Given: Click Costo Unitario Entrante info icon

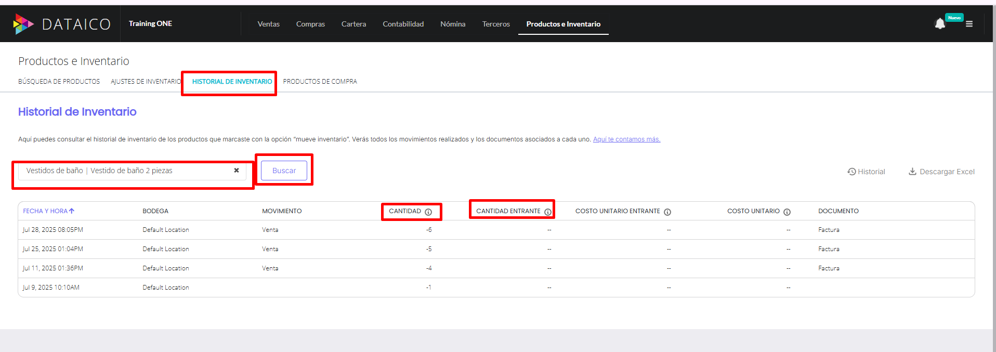Looking at the screenshot, I should tap(667, 212).
